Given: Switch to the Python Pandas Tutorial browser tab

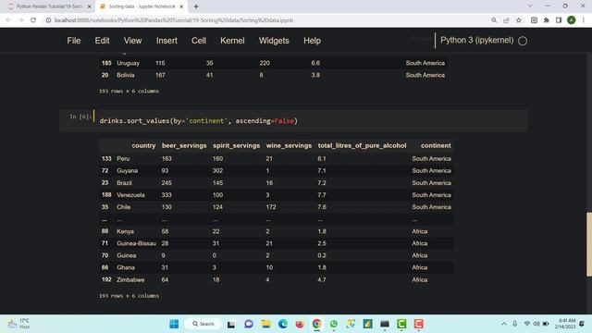Looking at the screenshot, I should (48, 6).
